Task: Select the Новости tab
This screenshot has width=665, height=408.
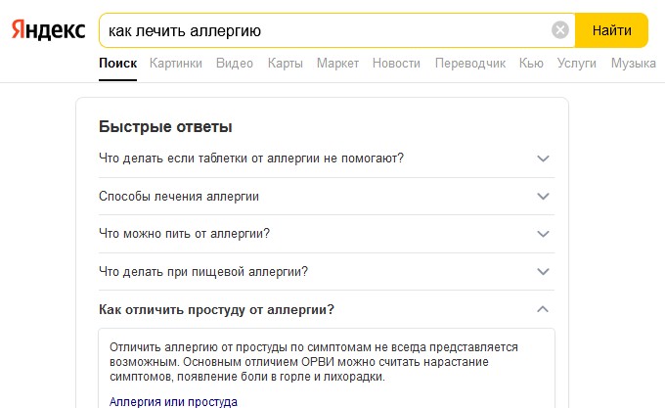Action: pyautogui.click(x=396, y=64)
